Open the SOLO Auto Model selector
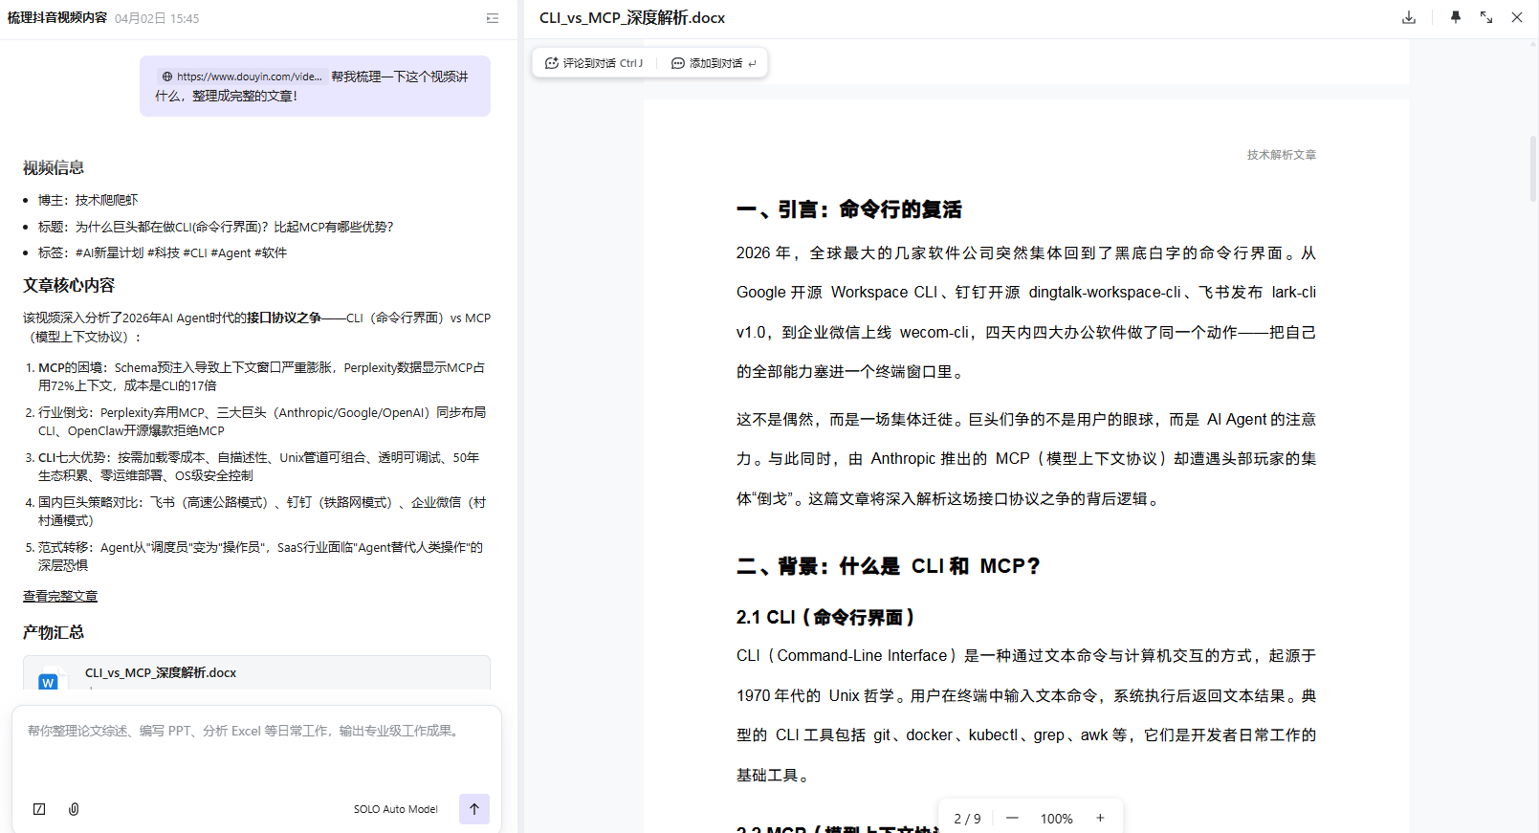Viewport: 1539px width, 833px height. pyautogui.click(x=395, y=809)
